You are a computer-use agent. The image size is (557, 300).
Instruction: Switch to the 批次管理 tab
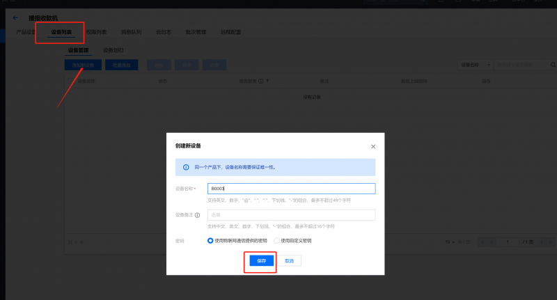(195, 32)
